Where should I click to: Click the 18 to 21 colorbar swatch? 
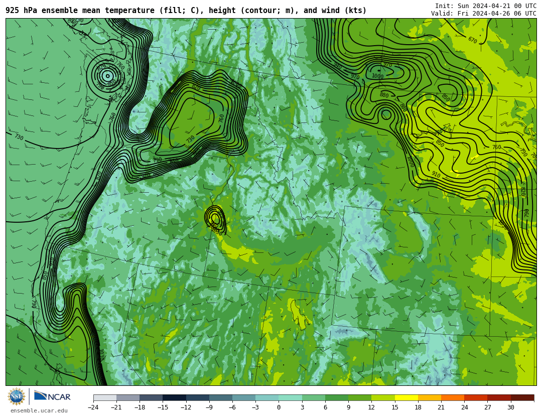429,397
